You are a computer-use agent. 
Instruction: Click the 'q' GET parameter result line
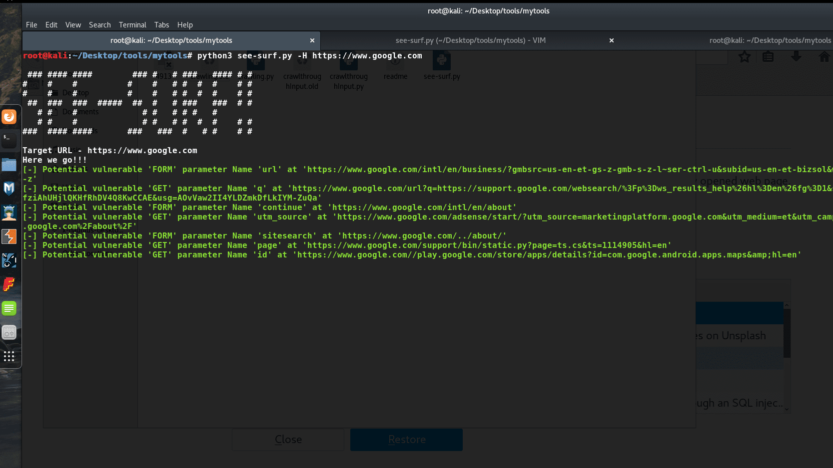428,193
